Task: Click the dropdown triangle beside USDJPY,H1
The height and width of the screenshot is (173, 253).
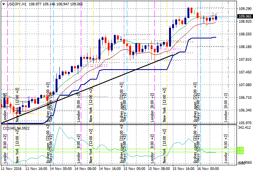Action: tap(3, 3)
